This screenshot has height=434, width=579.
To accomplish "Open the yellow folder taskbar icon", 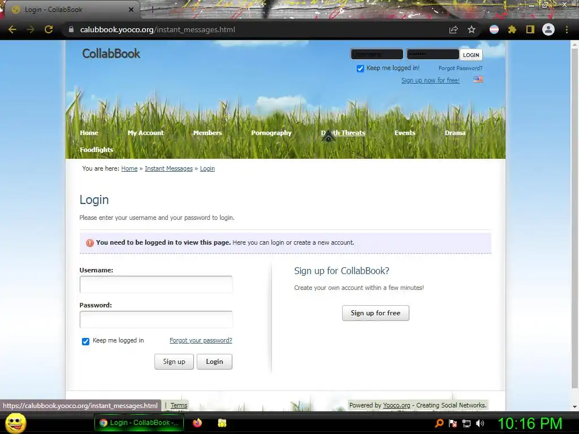I will point(222,423).
